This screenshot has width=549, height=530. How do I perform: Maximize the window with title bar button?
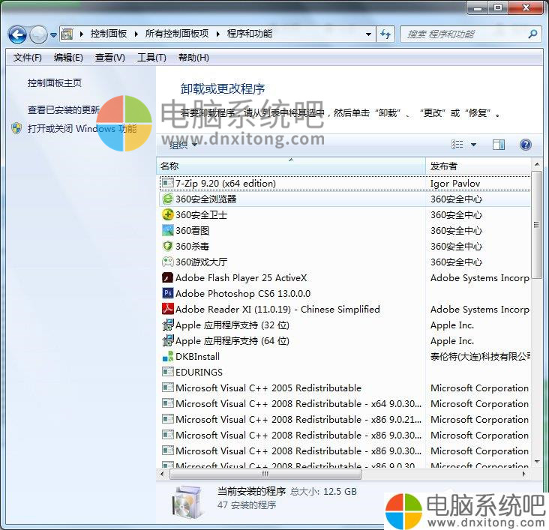point(498,7)
